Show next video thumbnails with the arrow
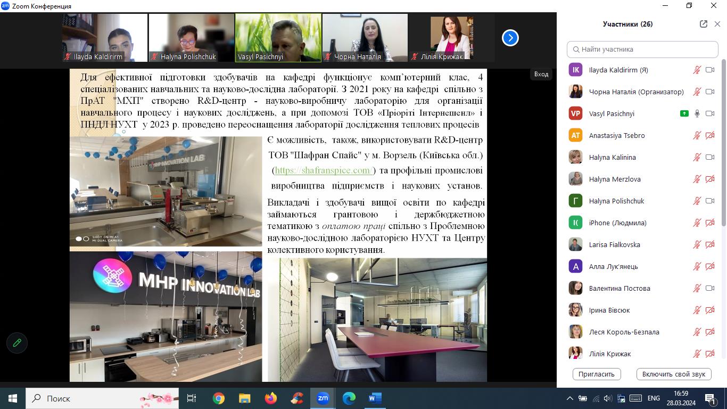This screenshot has width=727, height=409. click(x=510, y=38)
